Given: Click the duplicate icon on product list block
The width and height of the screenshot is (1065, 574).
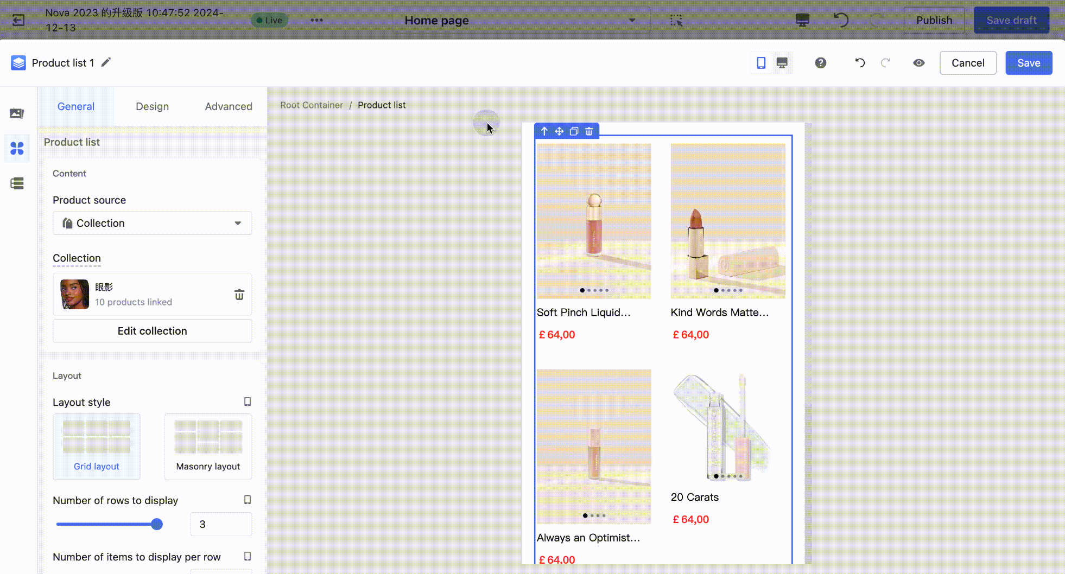Looking at the screenshot, I should pos(574,131).
